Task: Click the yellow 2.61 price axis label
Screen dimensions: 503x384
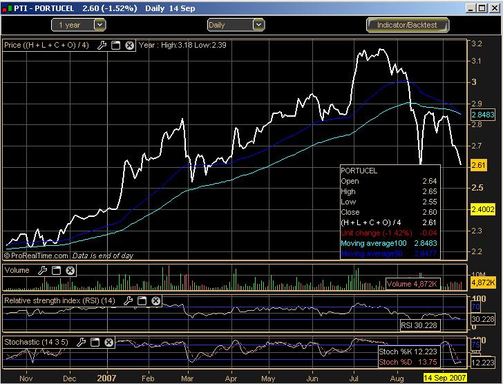Action: pos(478,165)
